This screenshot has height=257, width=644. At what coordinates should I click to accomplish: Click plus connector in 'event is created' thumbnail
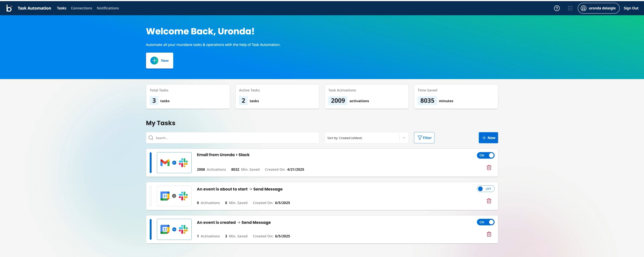click(x=174, y=230)
